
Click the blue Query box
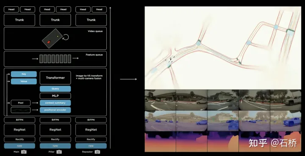[x=55, y=89]
